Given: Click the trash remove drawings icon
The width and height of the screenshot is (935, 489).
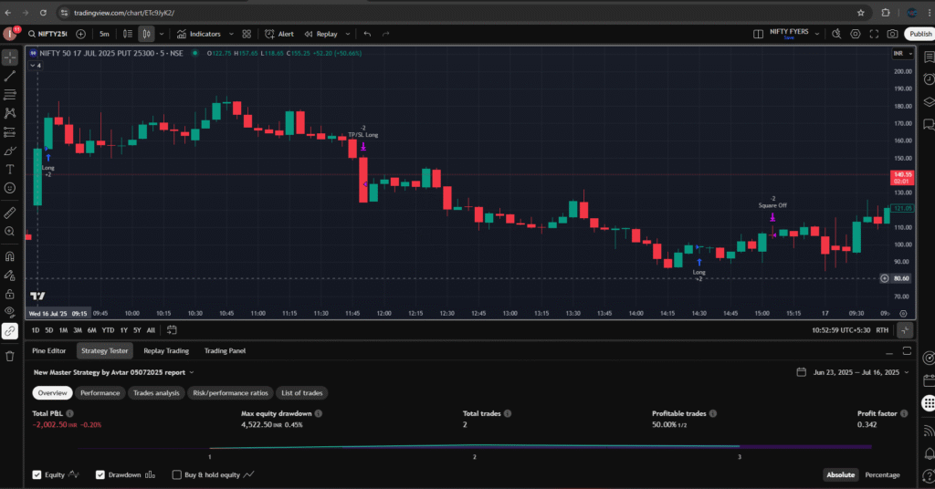Looking at the screenshot, I should [10, 356].
